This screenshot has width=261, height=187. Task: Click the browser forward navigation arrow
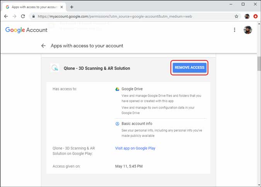(14, 17)
